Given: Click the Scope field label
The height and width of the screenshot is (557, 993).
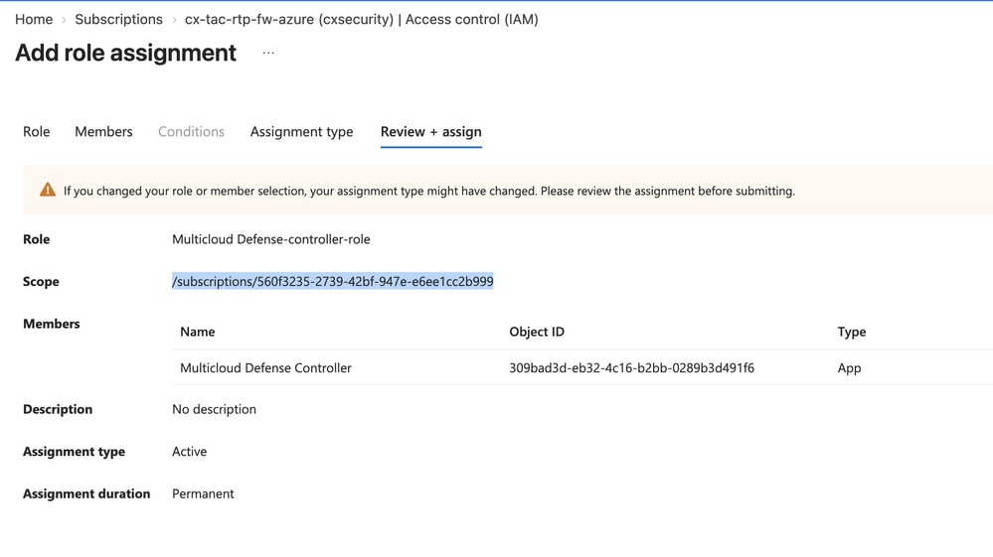Looking at the screenshot, I should pyautogui.click(x=41, y=281).
